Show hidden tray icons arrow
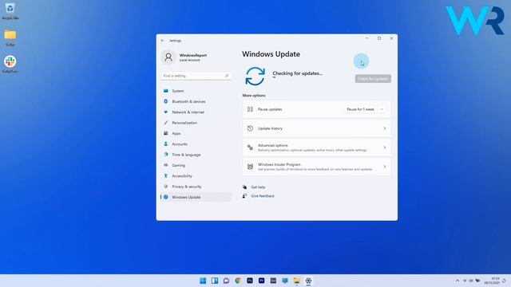The width and height of the screenshot is (511, 287). [458, 281]
